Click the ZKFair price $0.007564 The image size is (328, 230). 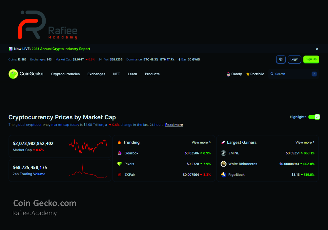191,174
